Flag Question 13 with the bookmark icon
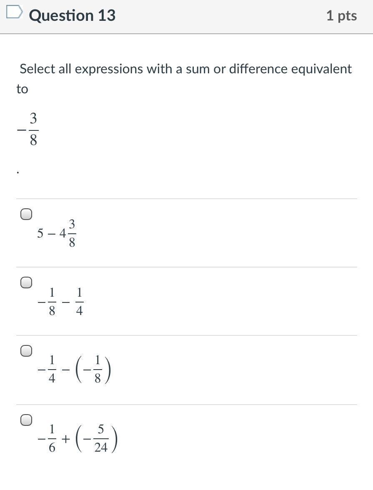The width and height of the screenshot is (373, 490). 14,13
